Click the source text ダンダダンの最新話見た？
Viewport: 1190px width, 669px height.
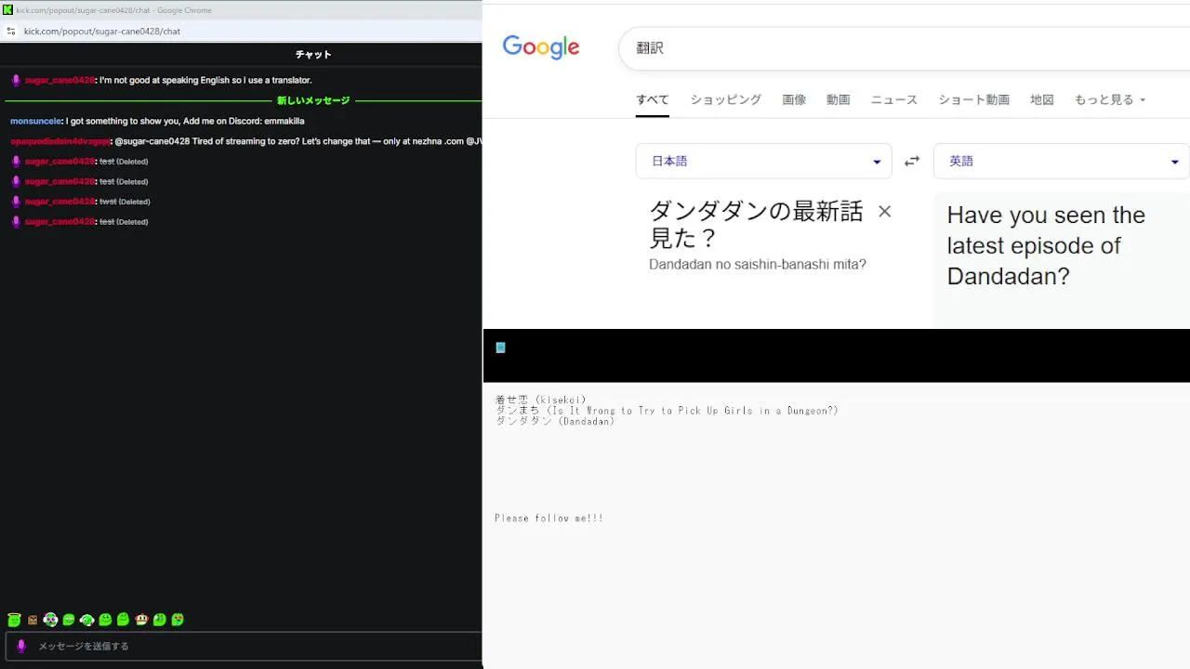click(x=756, y=225)
